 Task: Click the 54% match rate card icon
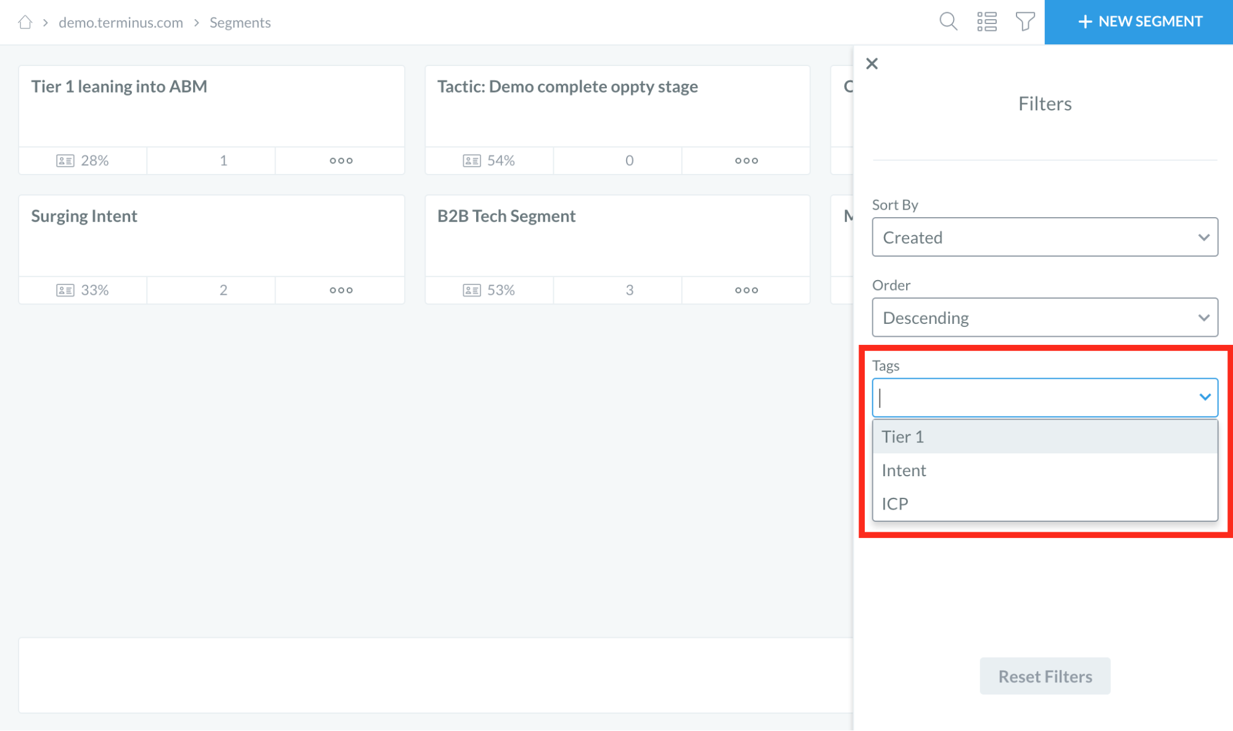point(472,161)
